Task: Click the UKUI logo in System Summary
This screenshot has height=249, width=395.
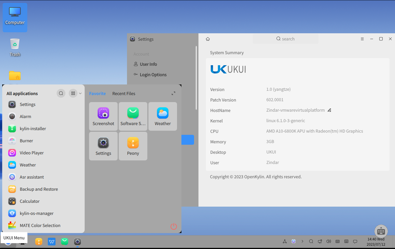Action: (x=228, y=69)
